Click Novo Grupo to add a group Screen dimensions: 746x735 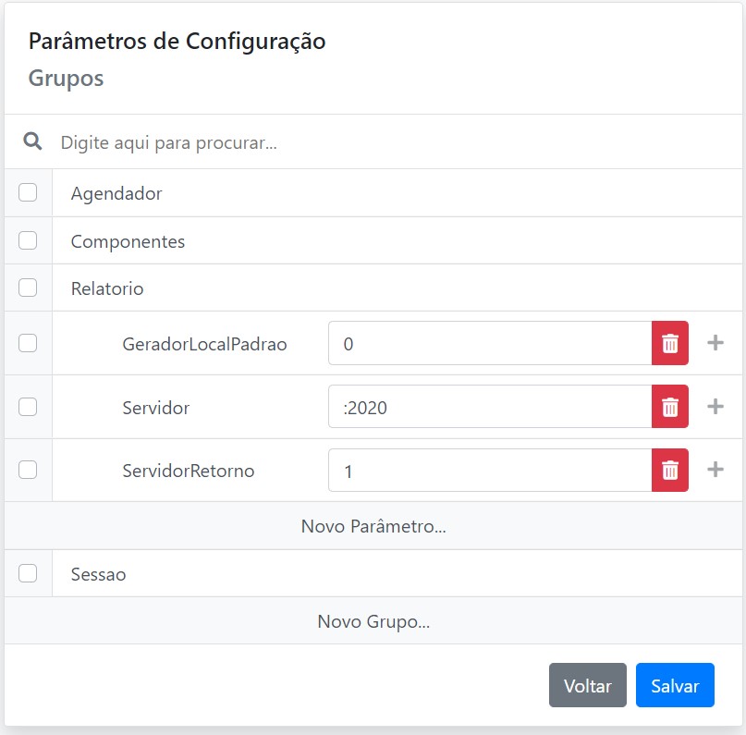373,621
